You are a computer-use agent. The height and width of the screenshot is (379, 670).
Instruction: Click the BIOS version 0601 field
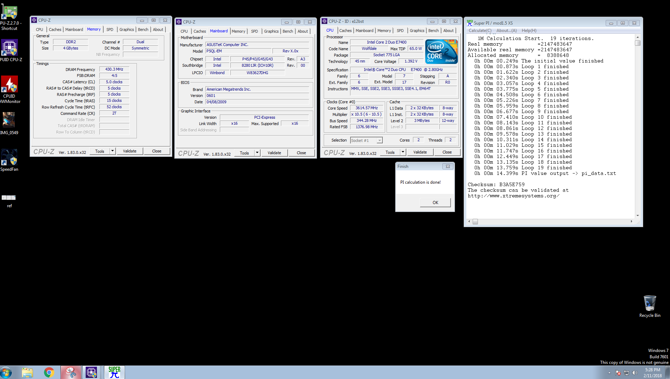(257, 96)
